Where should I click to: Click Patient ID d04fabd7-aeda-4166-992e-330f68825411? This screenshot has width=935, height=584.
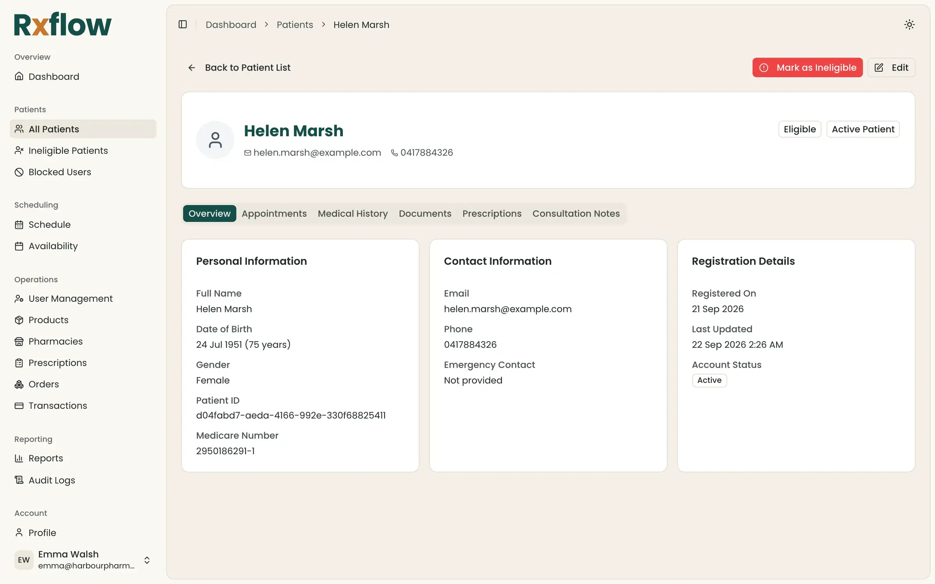click(x=291, y=415)
